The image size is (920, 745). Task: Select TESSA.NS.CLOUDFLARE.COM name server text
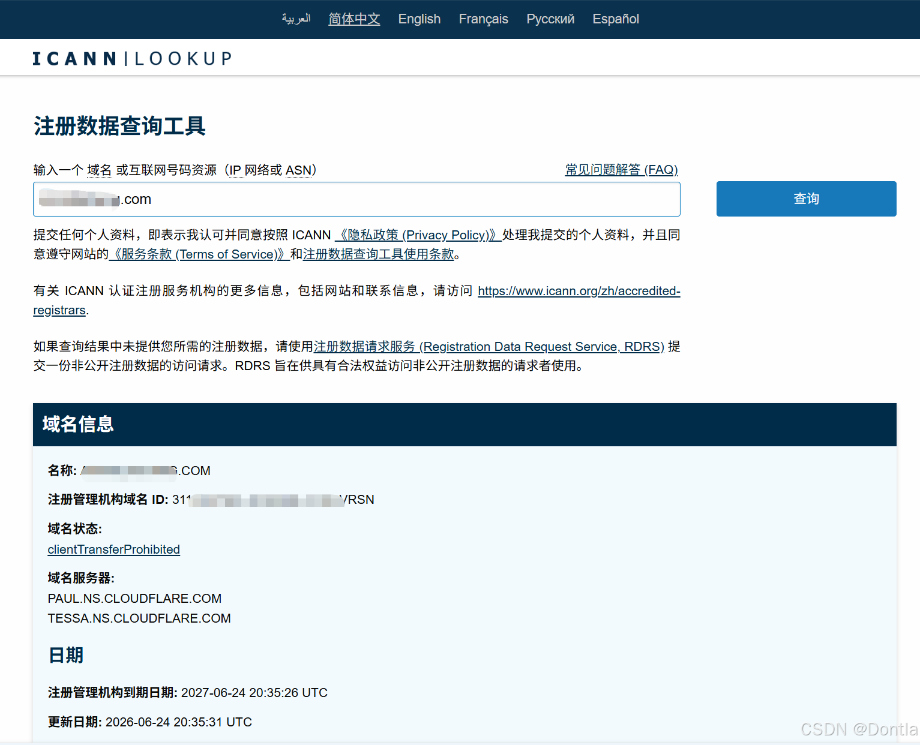pyautogui.click(x=139, y=618)
